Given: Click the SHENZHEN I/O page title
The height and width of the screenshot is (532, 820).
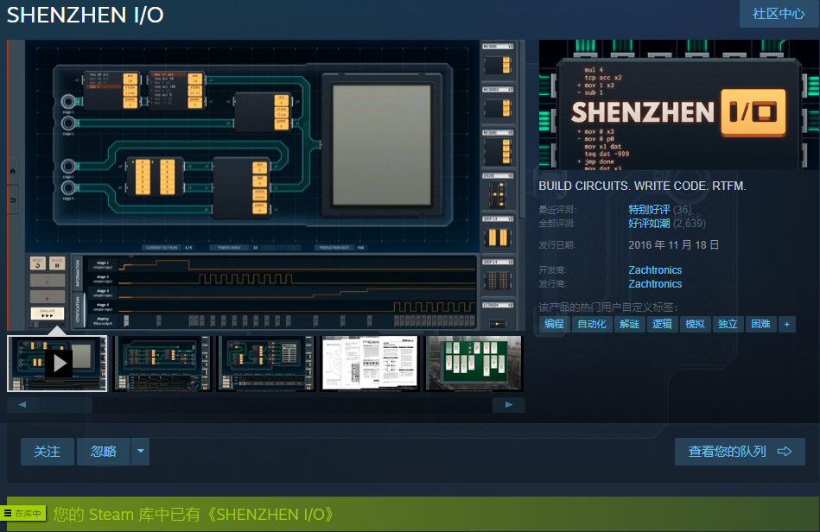Looking at the screenshot, I should coord(86,15).
